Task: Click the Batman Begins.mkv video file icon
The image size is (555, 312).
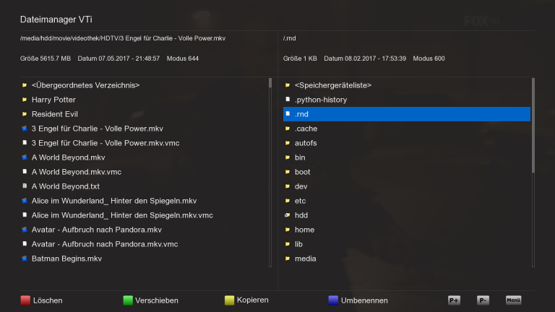Action: (25, 259)
